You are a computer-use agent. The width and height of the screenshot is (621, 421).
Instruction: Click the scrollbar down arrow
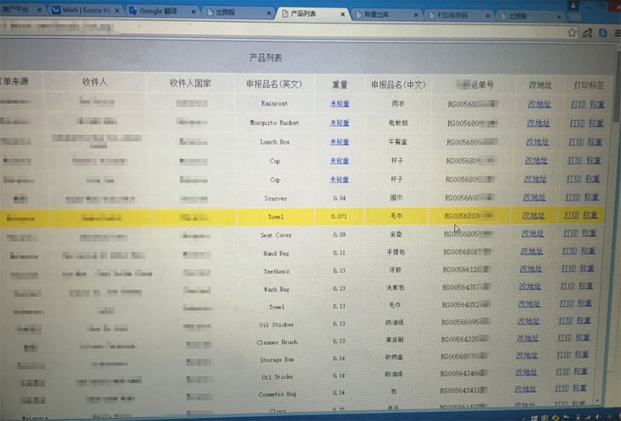pyautogui.click(x=598, y=400)
